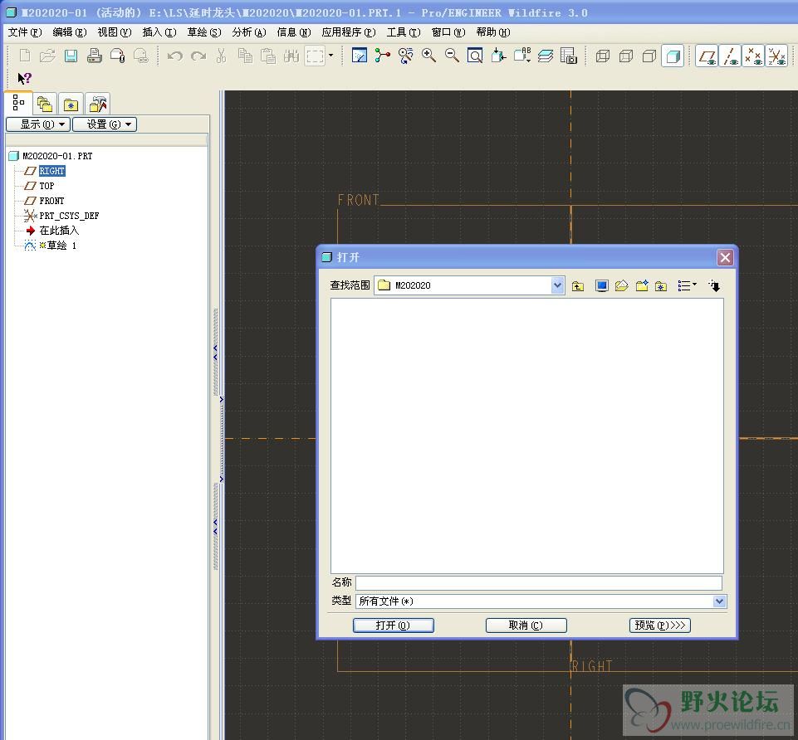Click the Zoom In magnifier icon
Screen dimensions: 798x740
(428, 56)
